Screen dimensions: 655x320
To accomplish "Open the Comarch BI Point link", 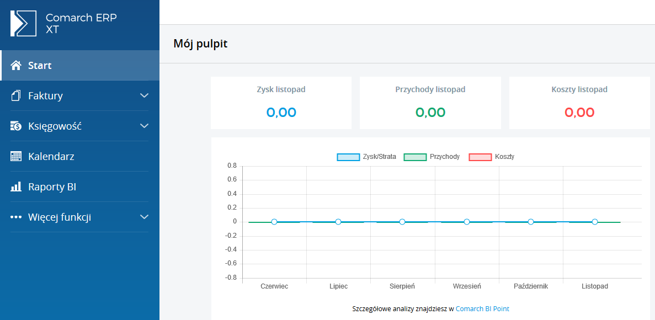I will [x=482, y=309].
